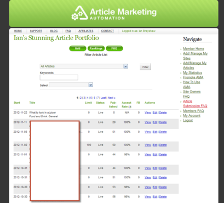Screen dimensions: 224x203
Task: Open Add/Manage My Articles link
Action: pyautogui.click(x=194, y=65)
